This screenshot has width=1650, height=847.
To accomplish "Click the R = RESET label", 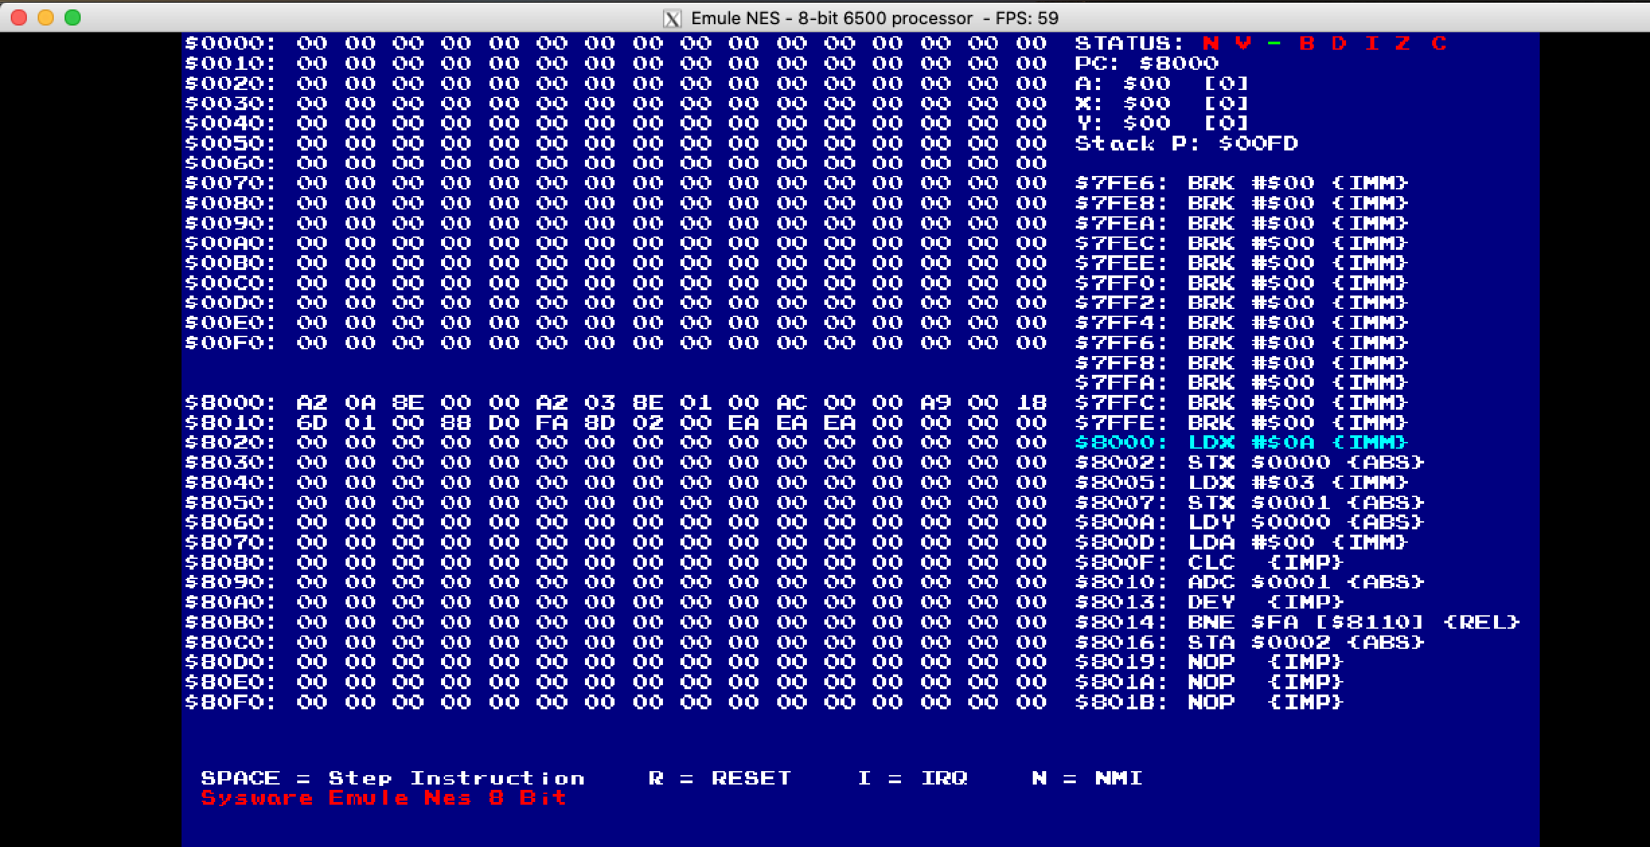I will click(719, 778).
